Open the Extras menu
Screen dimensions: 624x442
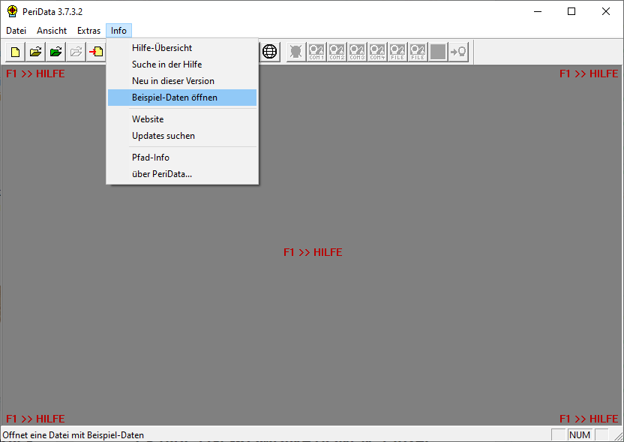[x=88, y=31]
